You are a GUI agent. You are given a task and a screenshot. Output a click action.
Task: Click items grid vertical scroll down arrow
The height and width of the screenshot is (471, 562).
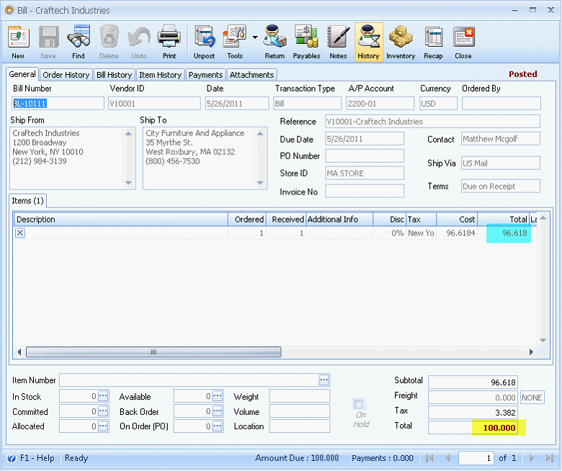pyautogui.click(x=543, y=340)
